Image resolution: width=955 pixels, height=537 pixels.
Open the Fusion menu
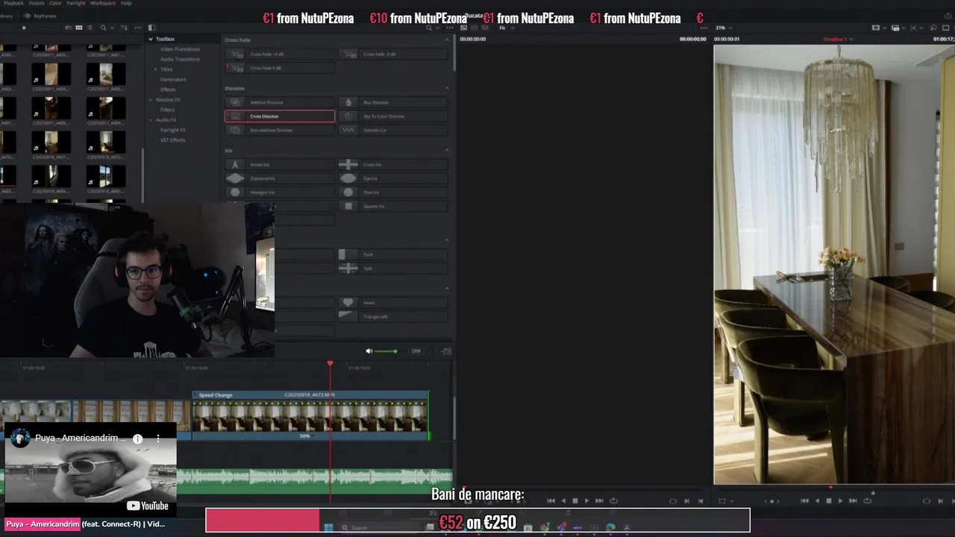point(37,3)
